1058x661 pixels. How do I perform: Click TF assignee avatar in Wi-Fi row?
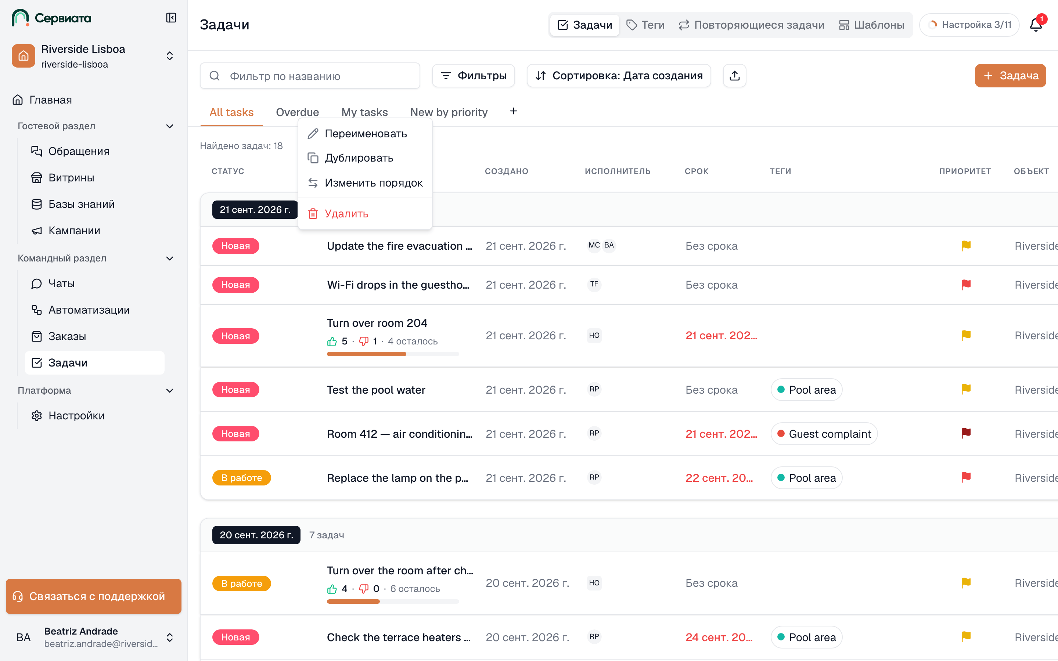point(594,284)
